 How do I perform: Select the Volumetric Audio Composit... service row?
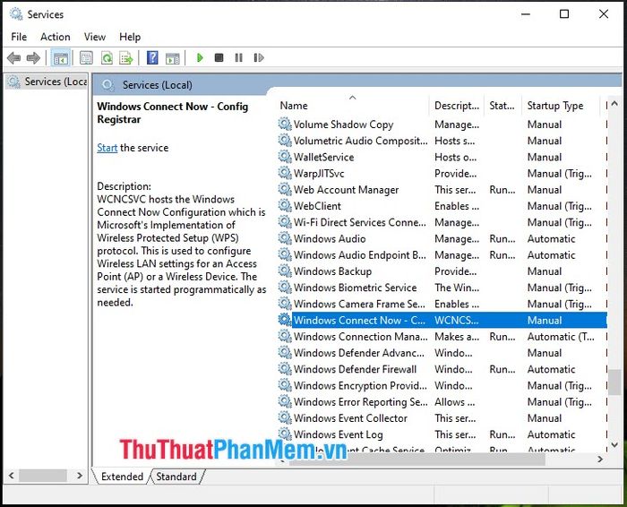[442, 141]
